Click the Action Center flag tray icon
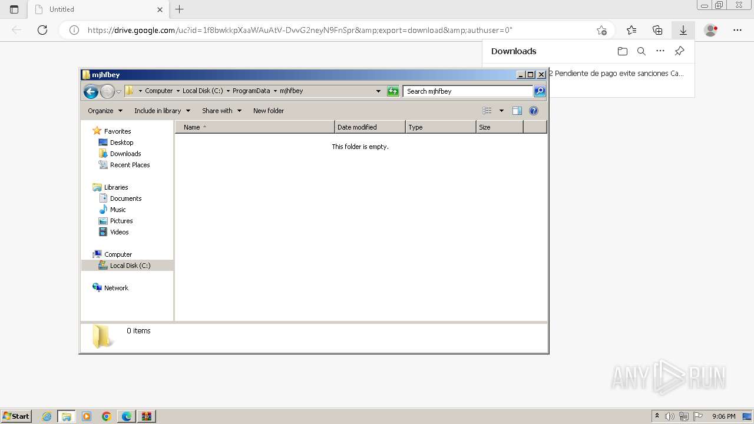This screenshot has width=754, height=424. coord(698,416)
